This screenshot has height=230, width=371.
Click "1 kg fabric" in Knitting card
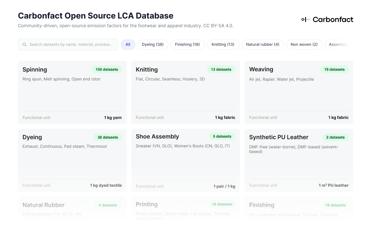[225, 117]
